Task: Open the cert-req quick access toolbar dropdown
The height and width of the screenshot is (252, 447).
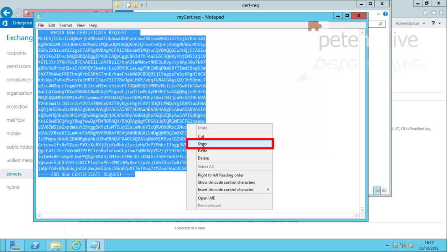Action: coord(142,5)
